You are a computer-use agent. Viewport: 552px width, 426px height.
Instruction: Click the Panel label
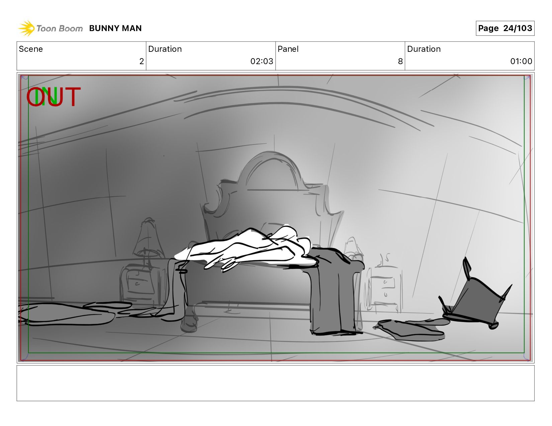tap(288, 49)
